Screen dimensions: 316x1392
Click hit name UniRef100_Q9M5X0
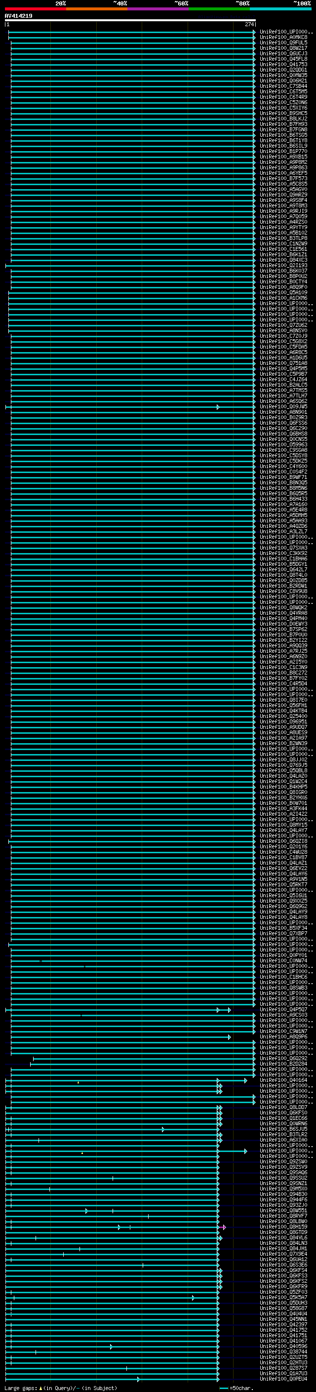(283, 1188)
